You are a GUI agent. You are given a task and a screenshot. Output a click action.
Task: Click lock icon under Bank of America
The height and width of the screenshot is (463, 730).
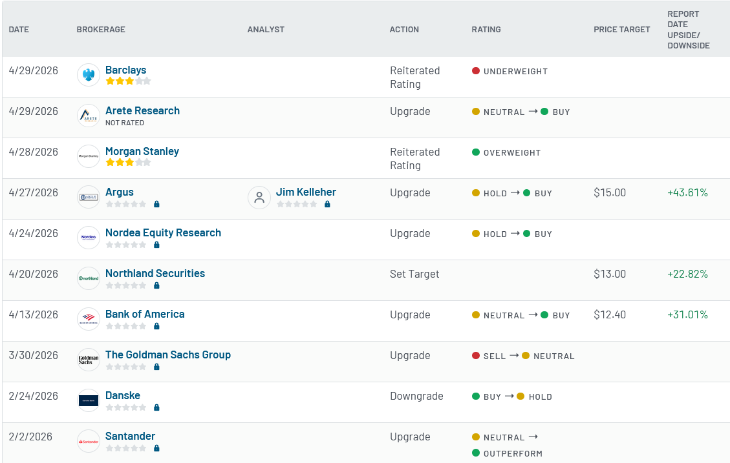click(x=157, y=326)
